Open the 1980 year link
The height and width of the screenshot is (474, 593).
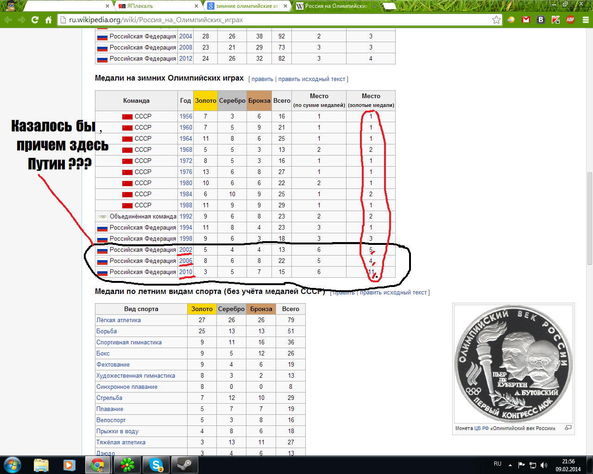click(186, 183)
